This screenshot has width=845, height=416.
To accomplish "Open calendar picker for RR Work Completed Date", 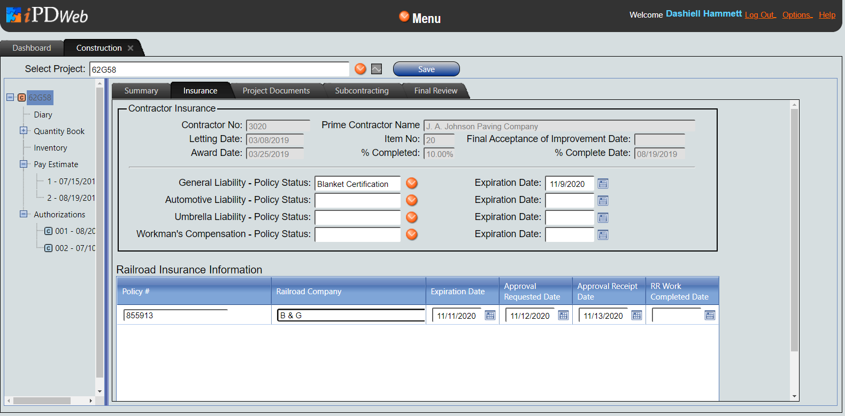I will pyautogui.click(x=710, y=316).
